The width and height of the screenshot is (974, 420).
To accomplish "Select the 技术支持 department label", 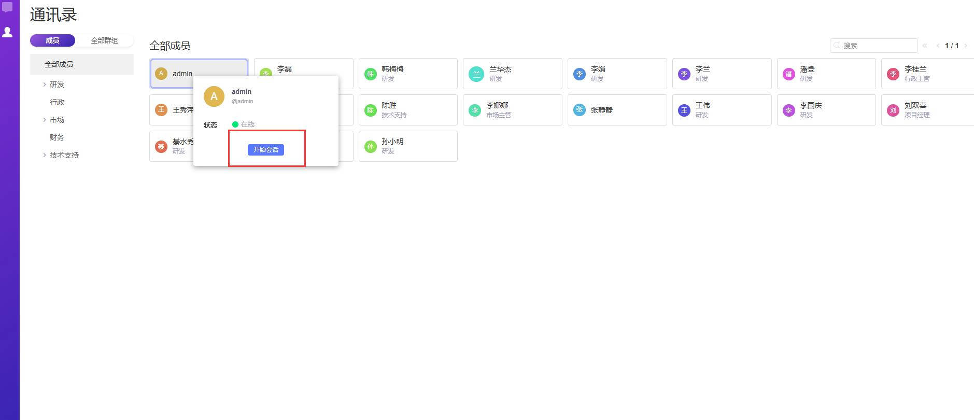I will [64, 155].
